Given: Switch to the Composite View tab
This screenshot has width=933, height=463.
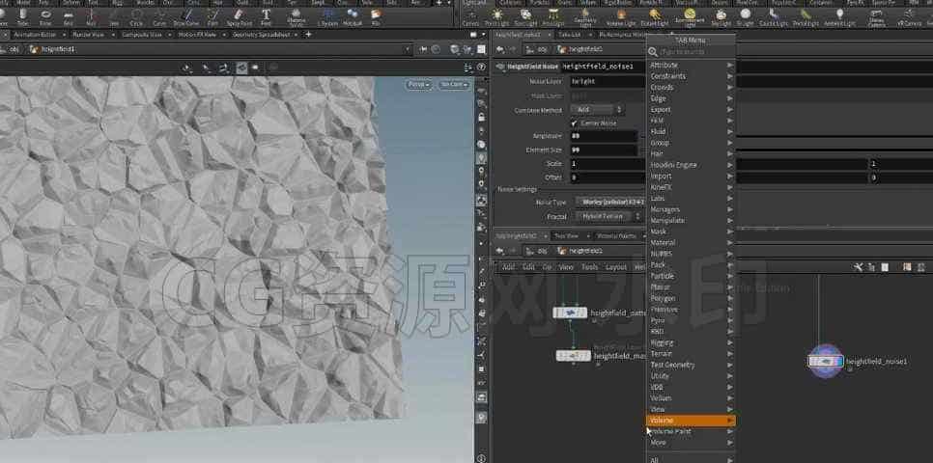Looking at the screenshot, I should coord(142,35).
